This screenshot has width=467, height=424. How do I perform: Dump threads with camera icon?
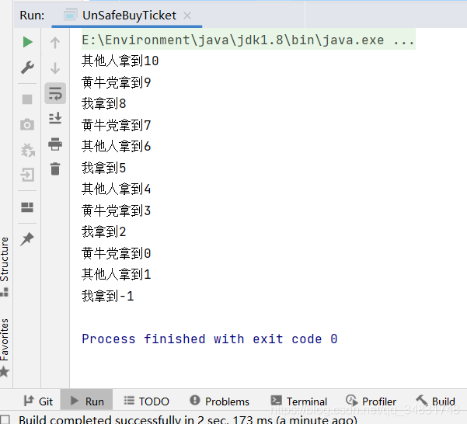click(27, 124)
